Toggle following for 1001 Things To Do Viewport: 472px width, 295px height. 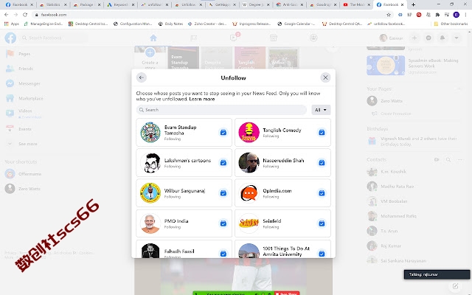click(322, 254)
